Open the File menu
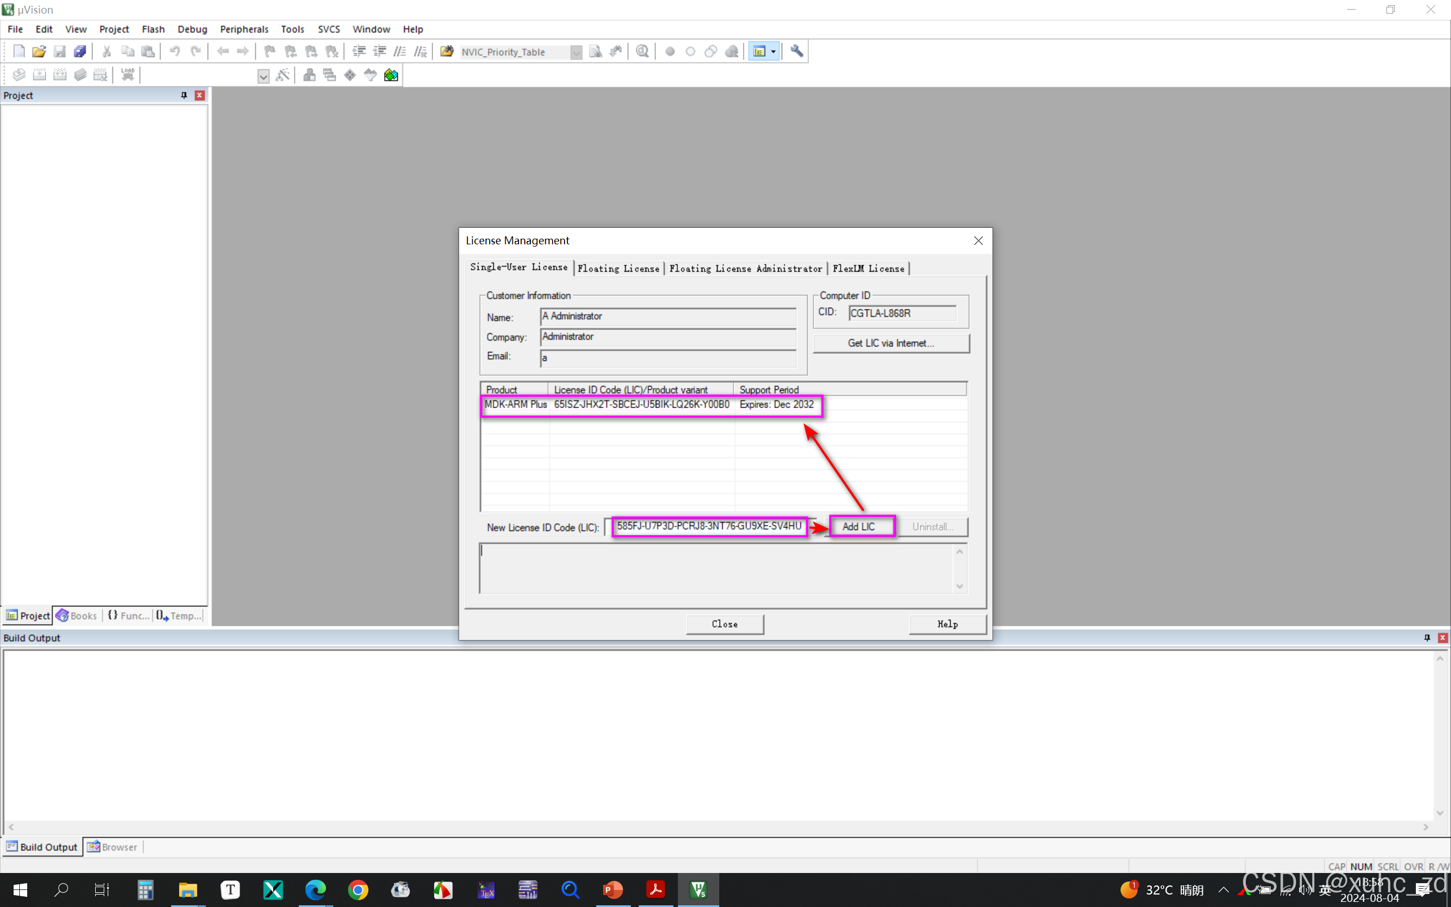This screenshot has width=1451, height=907. point(15,29)
